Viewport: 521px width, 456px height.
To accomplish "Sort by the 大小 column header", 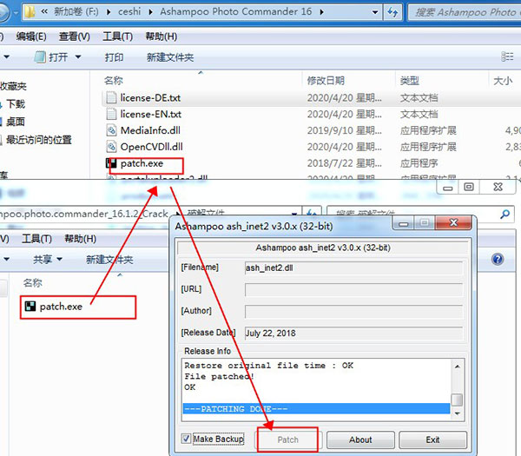I will (x=503, y=81).
